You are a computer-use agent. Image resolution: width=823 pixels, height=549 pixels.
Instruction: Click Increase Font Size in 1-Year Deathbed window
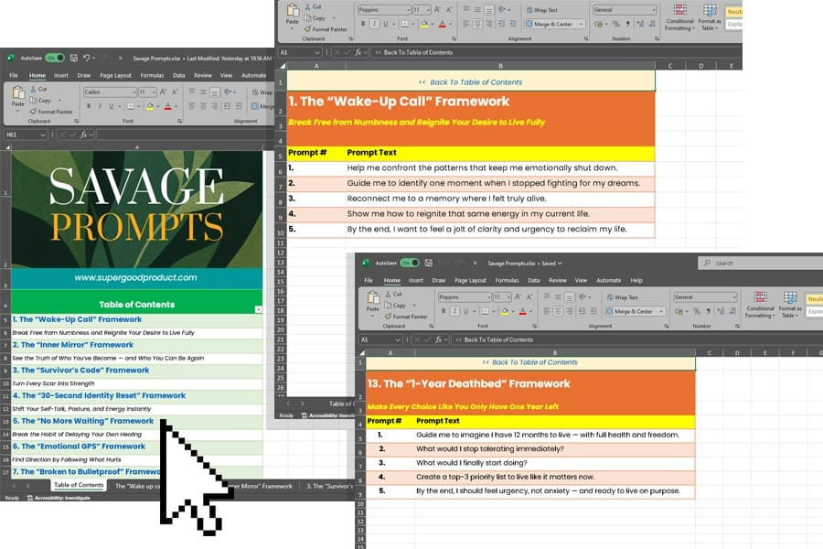coord(518,296)
